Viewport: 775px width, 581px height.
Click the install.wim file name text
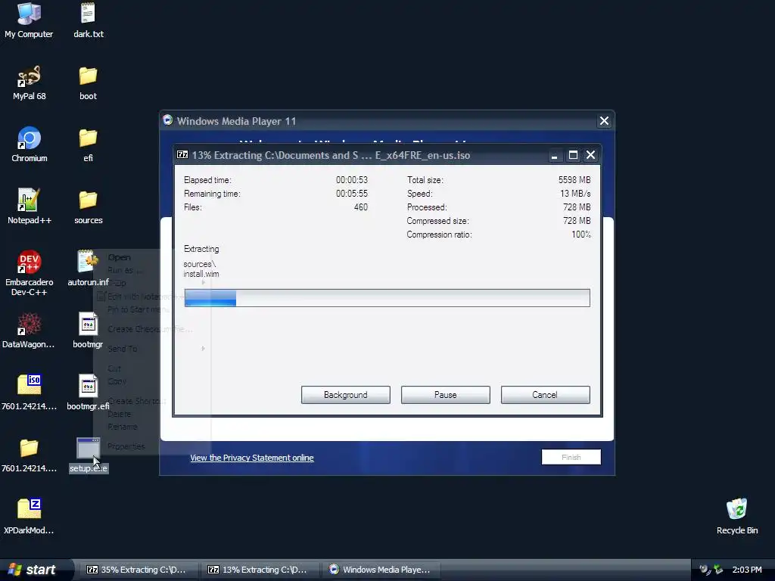click(201, 274)
